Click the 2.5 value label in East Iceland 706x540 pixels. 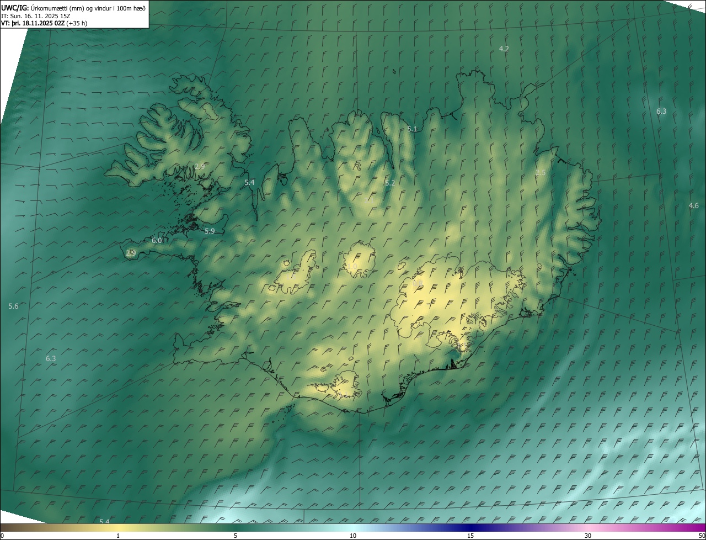click(541, 173)
